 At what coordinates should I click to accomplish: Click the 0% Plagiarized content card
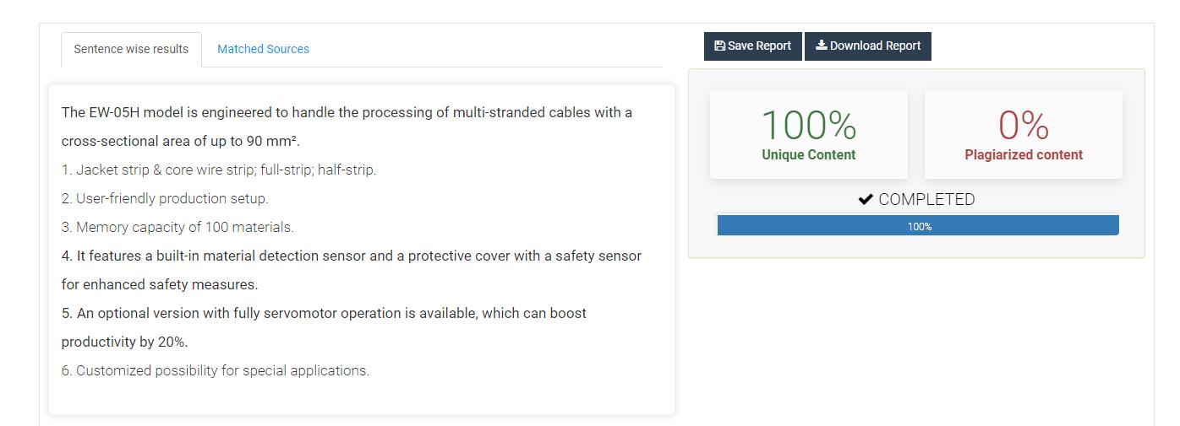coord(1024,134)
